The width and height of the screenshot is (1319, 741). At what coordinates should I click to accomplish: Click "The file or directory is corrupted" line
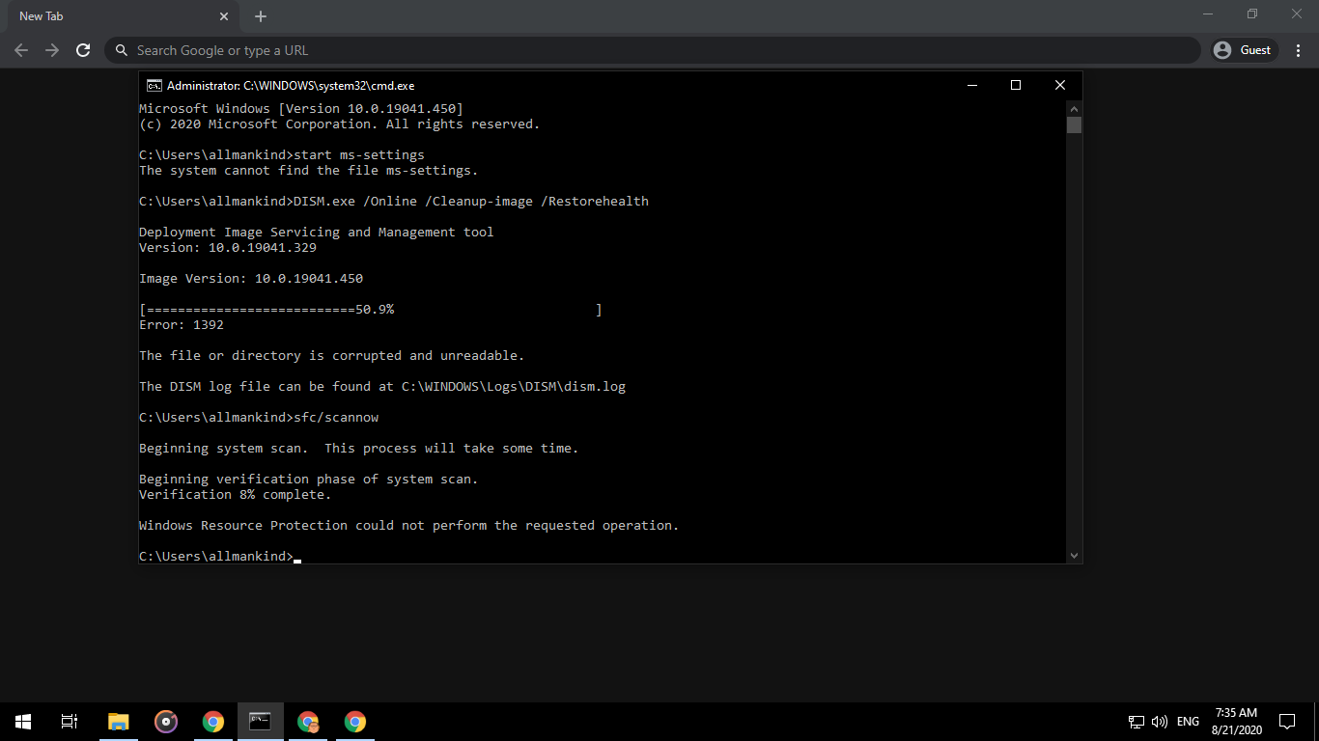332,356
